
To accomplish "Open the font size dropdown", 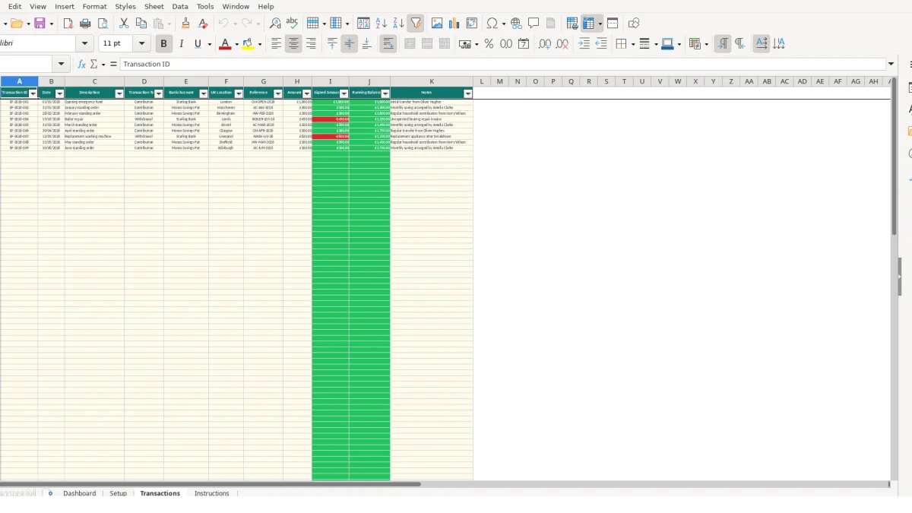I will pyautogui.click(x=141, y=44).
